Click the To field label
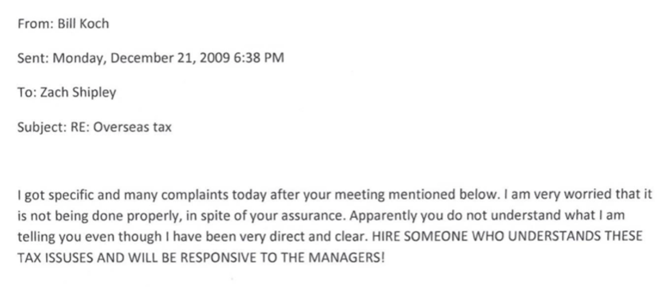669x301 pixels. (27, 93)
